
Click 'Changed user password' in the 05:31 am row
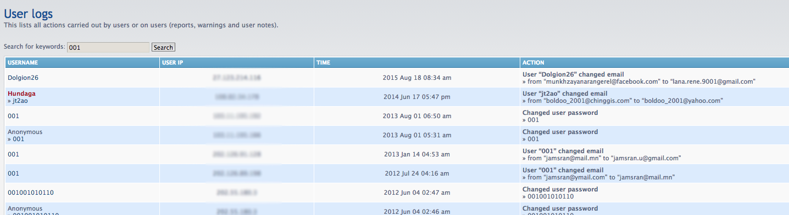click(560, 132)
